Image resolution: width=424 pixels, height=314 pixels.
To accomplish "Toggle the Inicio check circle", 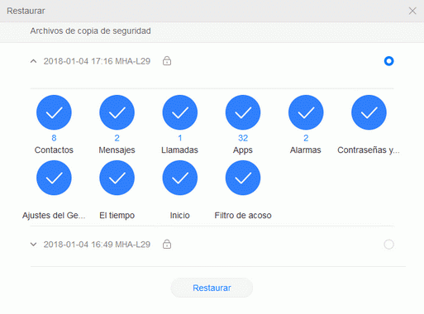I will coord(180,178).
